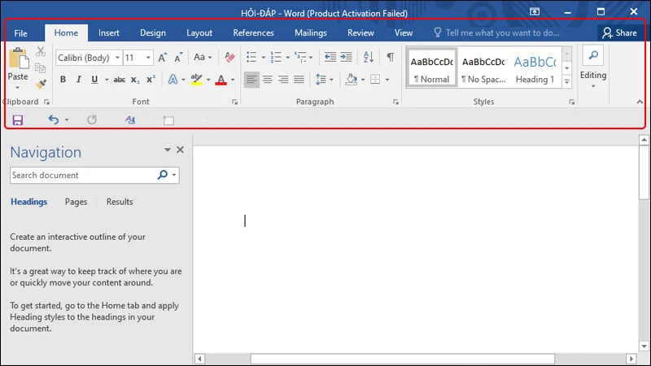The width and height of the screenshot is (651, 366).
Task: Increase indent with the indent icon
Action: pos(346,58)
